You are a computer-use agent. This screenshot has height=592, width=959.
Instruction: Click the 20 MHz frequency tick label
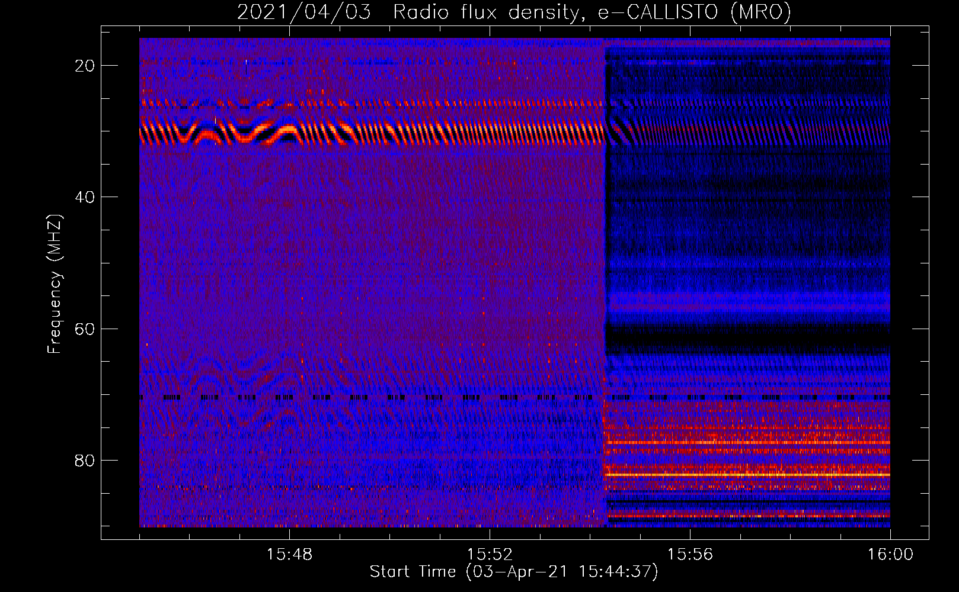(85, 66)
